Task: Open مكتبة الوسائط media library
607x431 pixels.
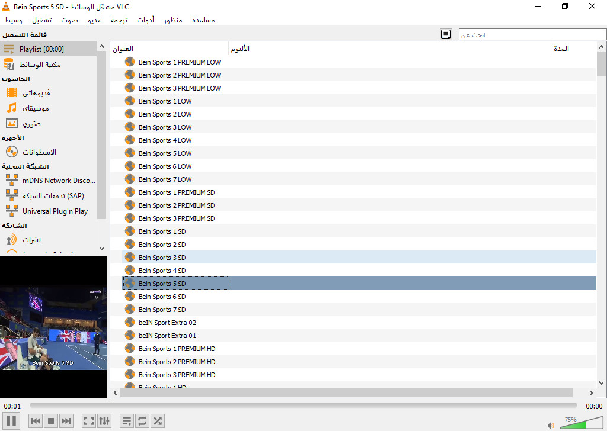Action: (x=48, y=64)
